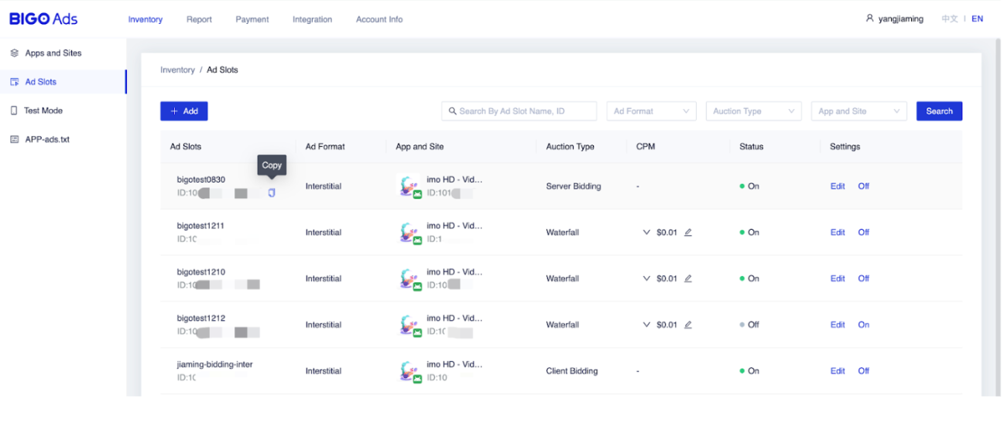Image resolution: width=1007 pixels, height=423 pixels.
Task: Click copy ID icon for bigotest0830
Action: (271, 193)
